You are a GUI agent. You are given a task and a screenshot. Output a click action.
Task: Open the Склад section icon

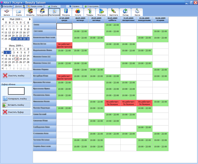[125, 12]
